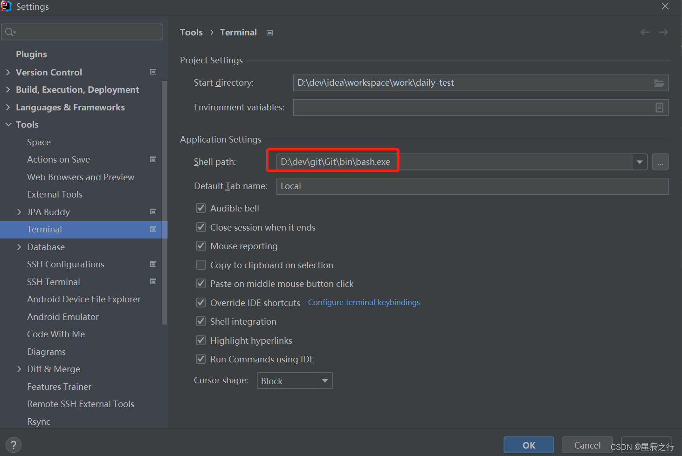Open Android Device File Explorer settings
Image resolution: width=682 pixels, height=456 pixels.
84,299
